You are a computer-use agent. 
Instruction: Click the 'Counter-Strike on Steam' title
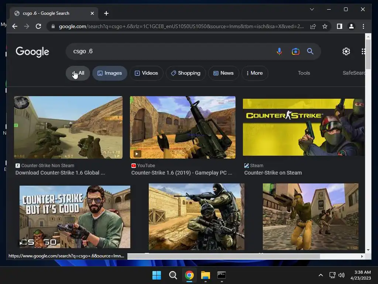[x=273, y=173]
